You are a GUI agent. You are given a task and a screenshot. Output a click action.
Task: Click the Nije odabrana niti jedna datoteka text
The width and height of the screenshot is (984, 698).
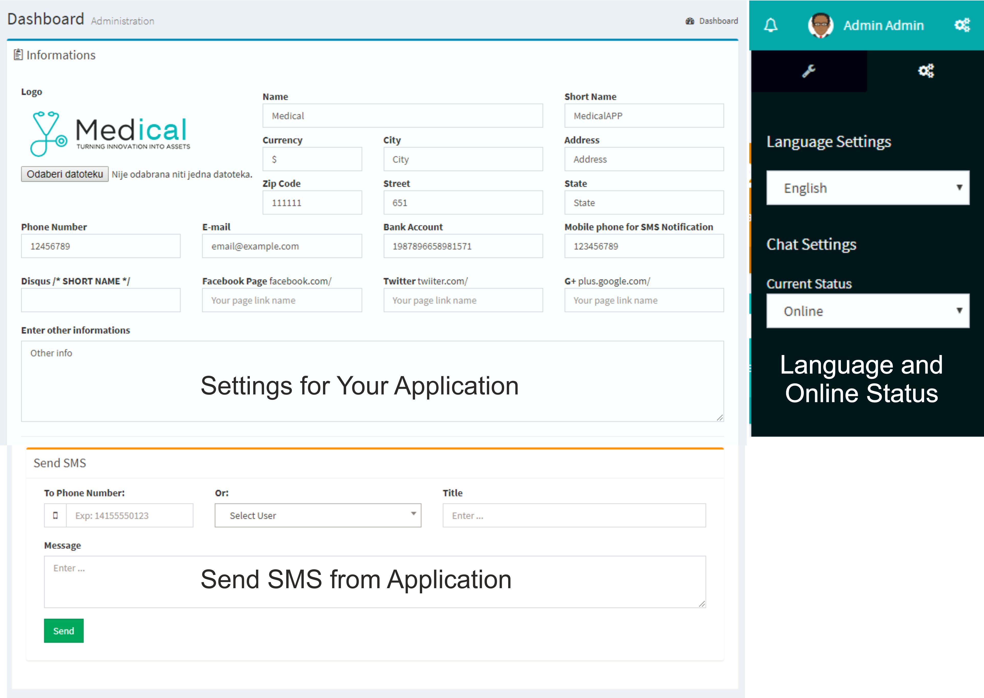[x=182, y=174]
